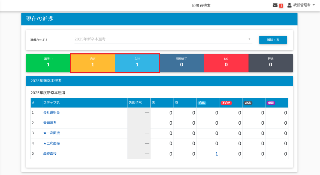The height and width of the screenshot is (175, 320).
Task: Open the ★一次面接 step link
Action: (52, 133)
